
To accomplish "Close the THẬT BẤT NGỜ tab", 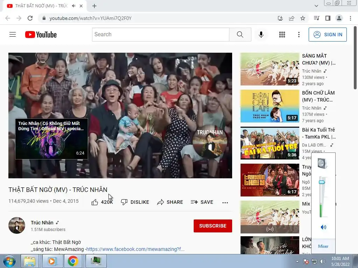I will (x=81, y=6).
